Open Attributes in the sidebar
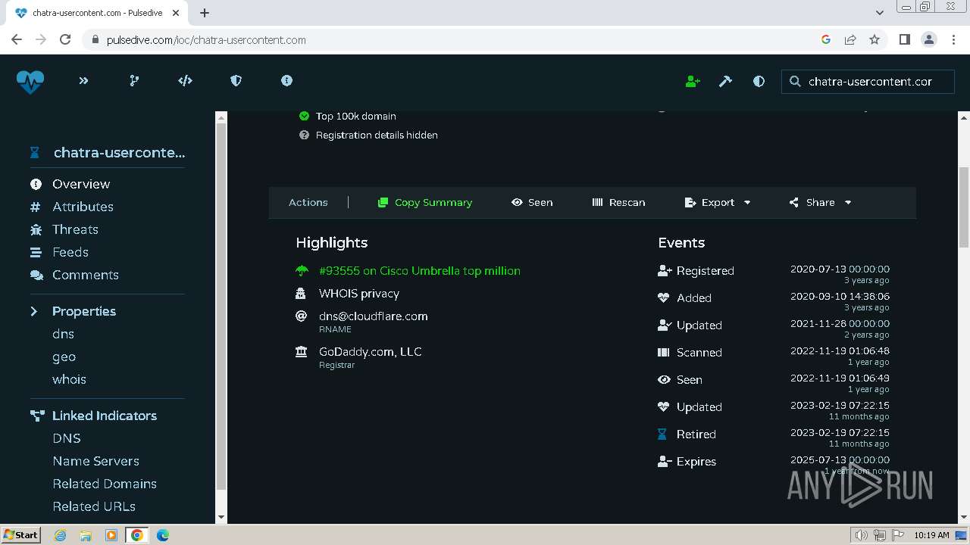Image resolution: width=970 pixels, height=545 pixels. click(83, 207)
